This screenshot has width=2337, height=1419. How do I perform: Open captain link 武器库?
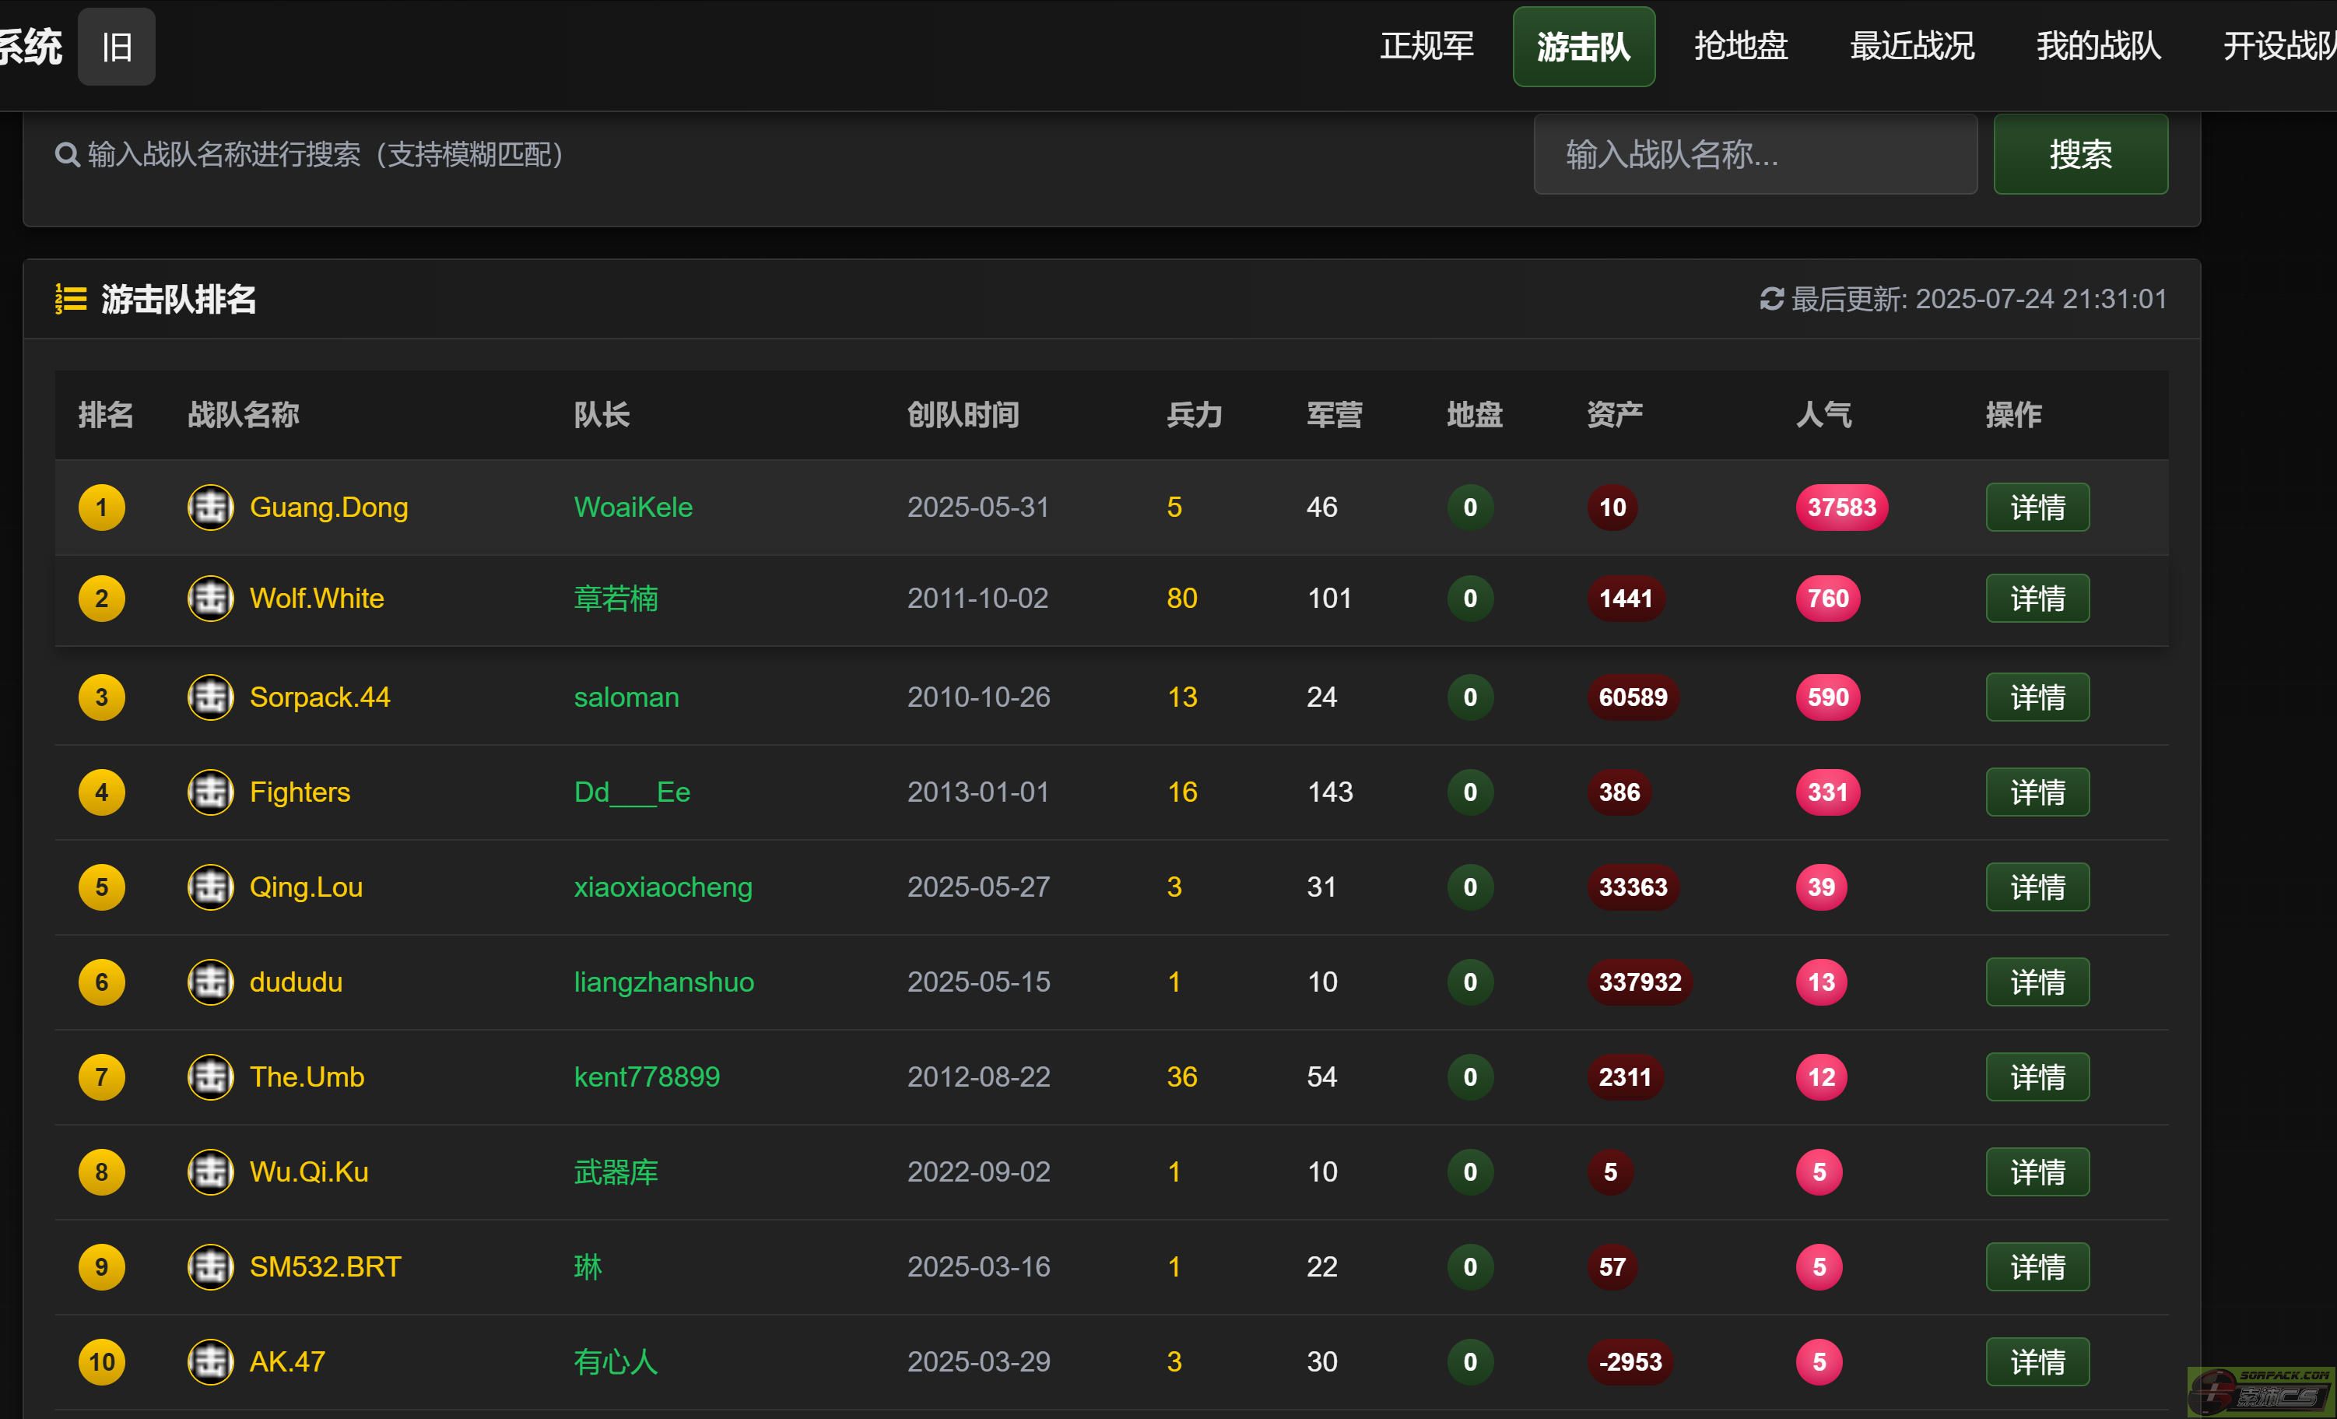pos(616,1171)
